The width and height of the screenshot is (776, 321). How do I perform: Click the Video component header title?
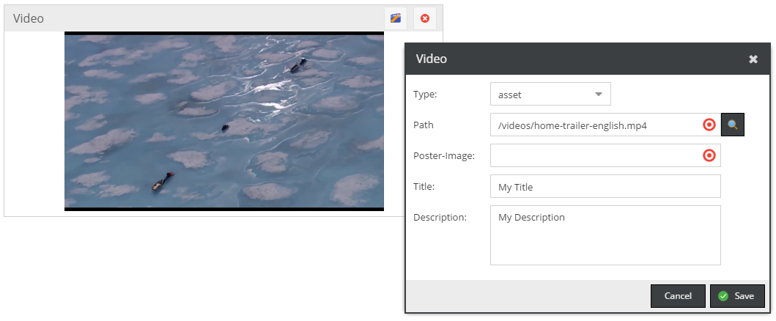29,18
